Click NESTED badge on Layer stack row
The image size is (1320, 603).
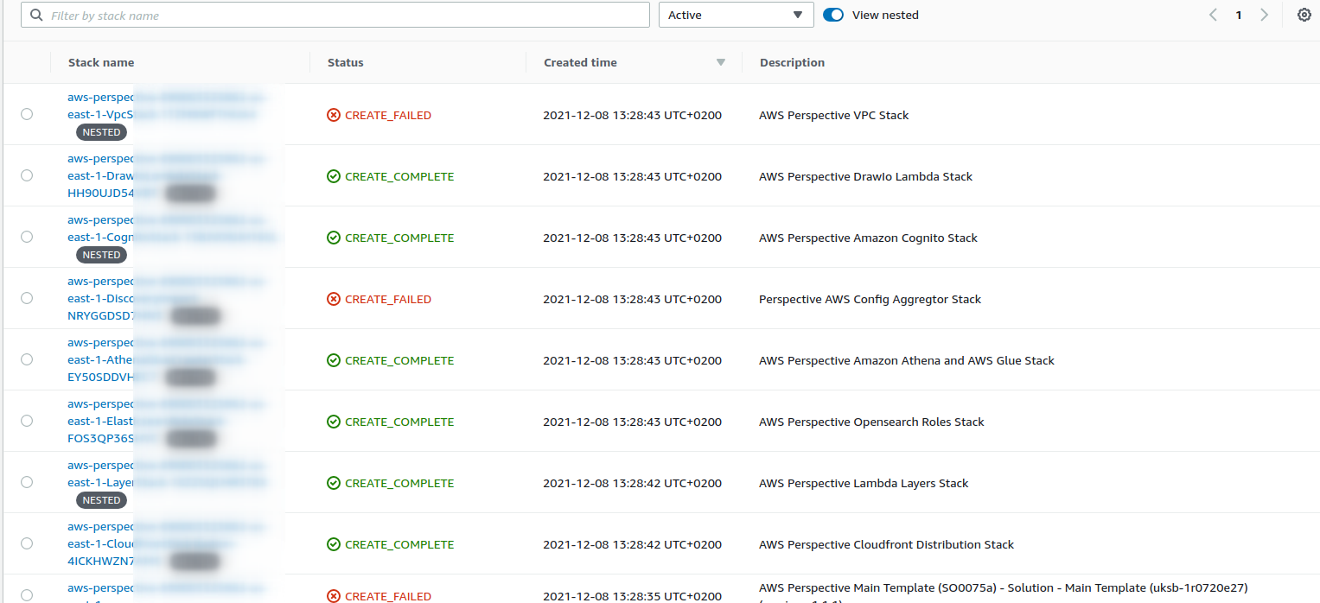click(x=101, y=500)
